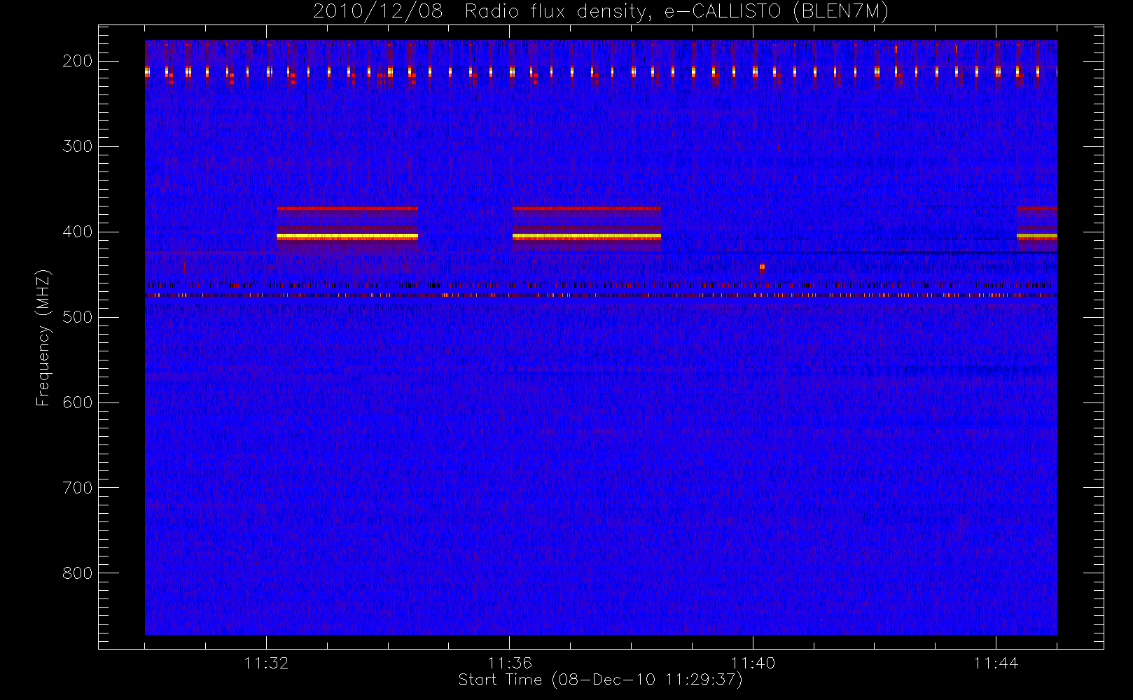The width and height of the screenshot is (1133, 700).
Task: Click the 11:44 time tick label
Action: pos(996,663)
